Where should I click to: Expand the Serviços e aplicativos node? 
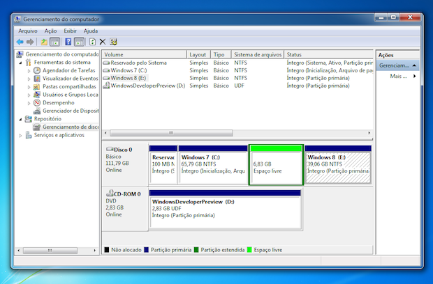click(21, 135)
